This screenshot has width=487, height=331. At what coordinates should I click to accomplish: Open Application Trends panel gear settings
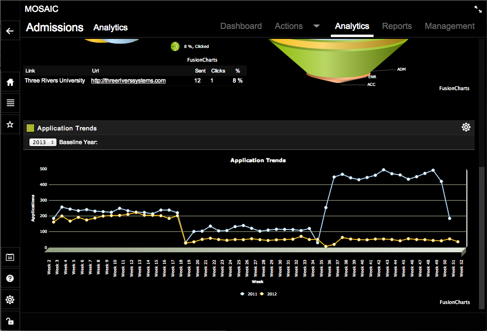coord(466,127)
